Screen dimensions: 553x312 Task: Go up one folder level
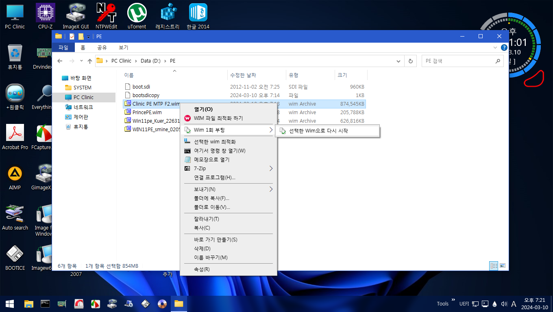tap(90, 61)
